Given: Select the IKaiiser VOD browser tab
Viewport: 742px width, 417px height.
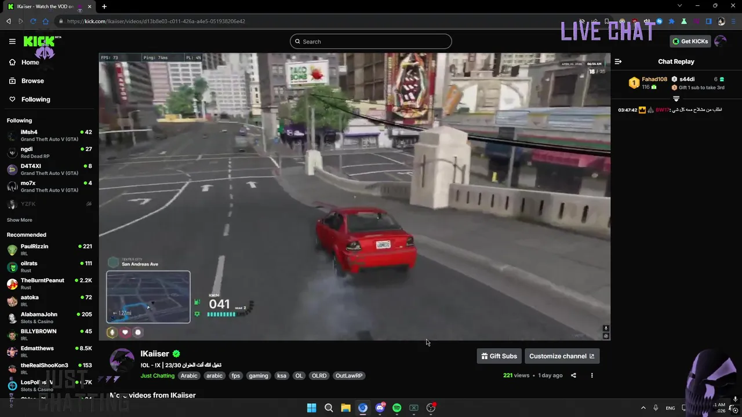Looking at the screenshot, I should click(49, 6).
